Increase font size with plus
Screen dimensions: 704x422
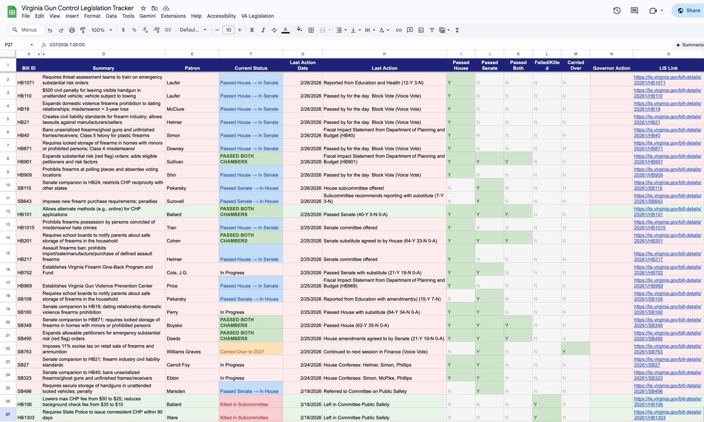click(239, 30)
